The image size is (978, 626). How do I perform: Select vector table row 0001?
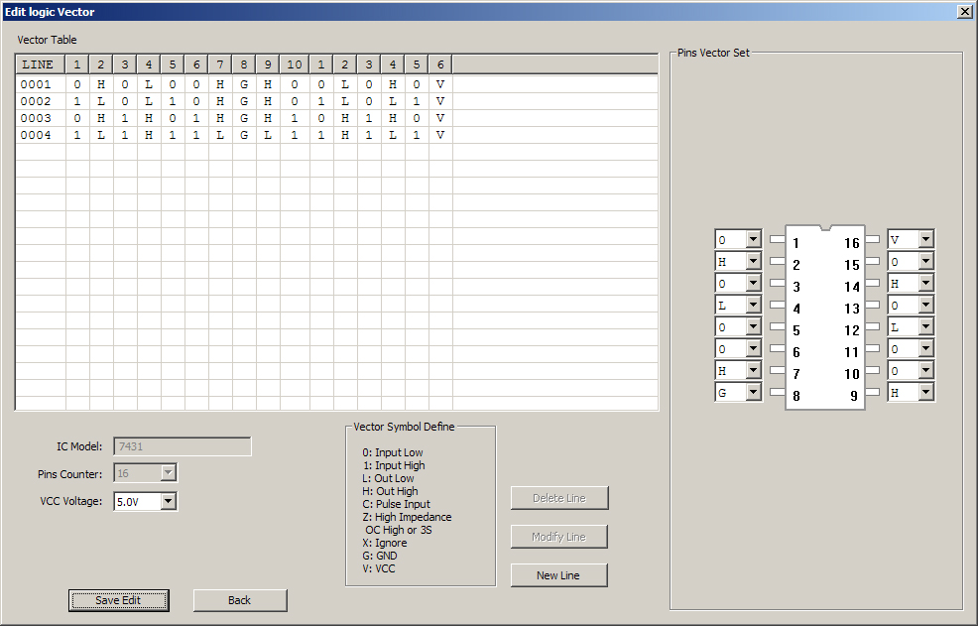coord(36,85)
